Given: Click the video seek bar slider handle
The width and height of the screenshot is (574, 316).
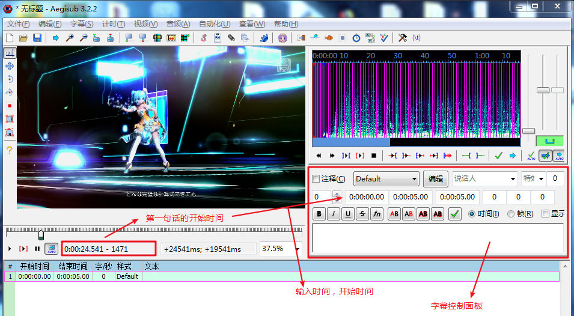Looking at the screenshot, I should tap(41, 233).
